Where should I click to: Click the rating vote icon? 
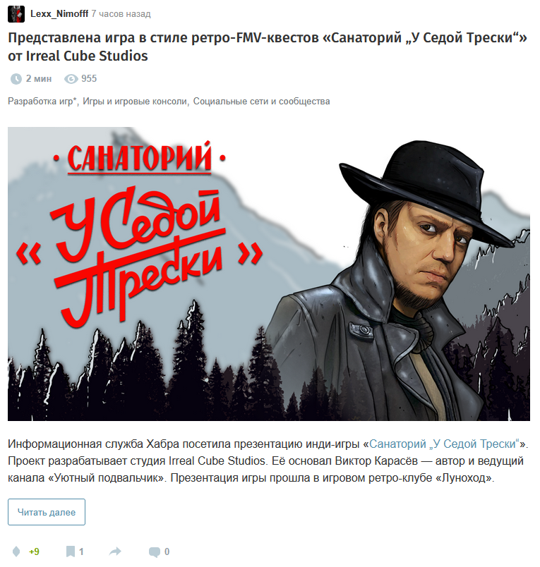click(x=16, y=551)
